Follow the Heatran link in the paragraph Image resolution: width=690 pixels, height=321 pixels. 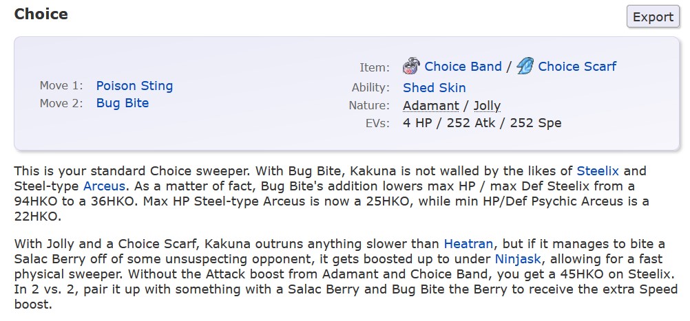[x=469, y=244]
